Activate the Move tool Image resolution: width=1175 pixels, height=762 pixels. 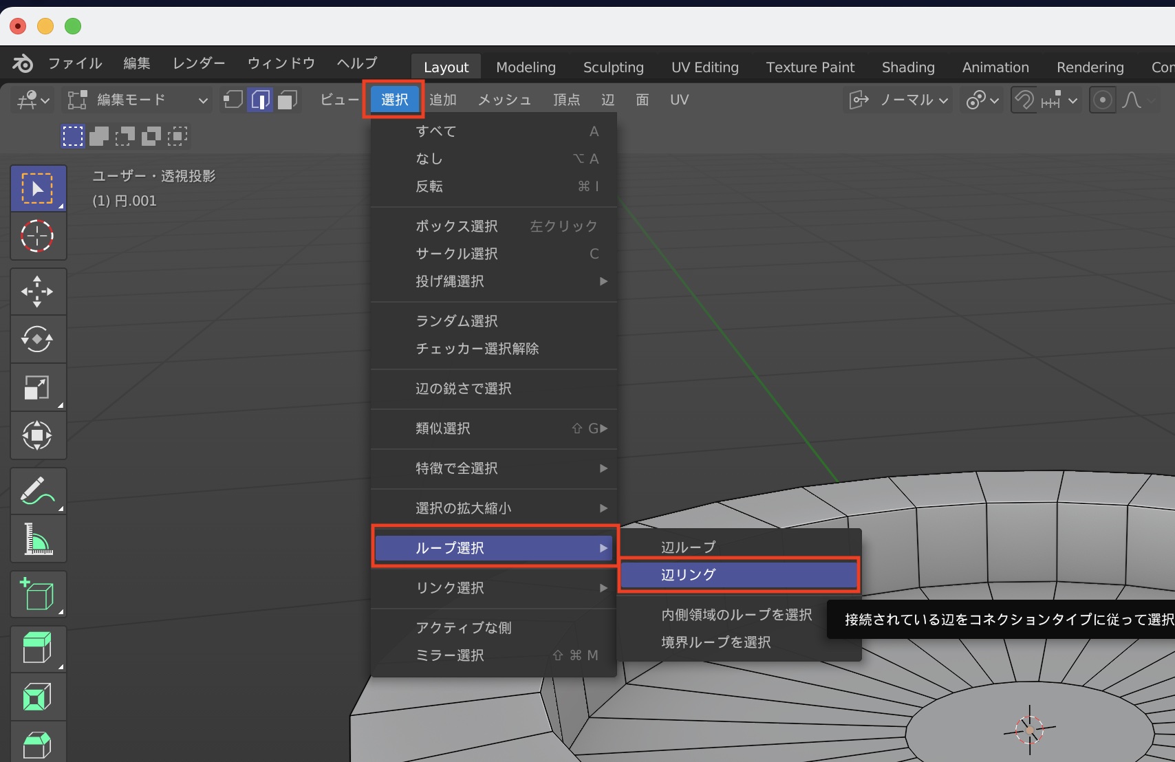(37, 291)
